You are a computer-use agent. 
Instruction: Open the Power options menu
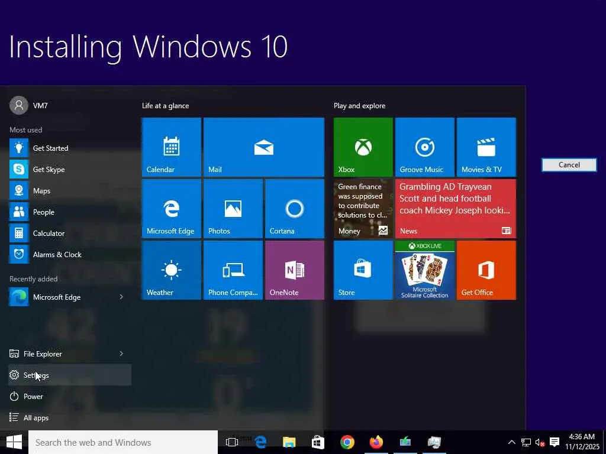point(70,396)
